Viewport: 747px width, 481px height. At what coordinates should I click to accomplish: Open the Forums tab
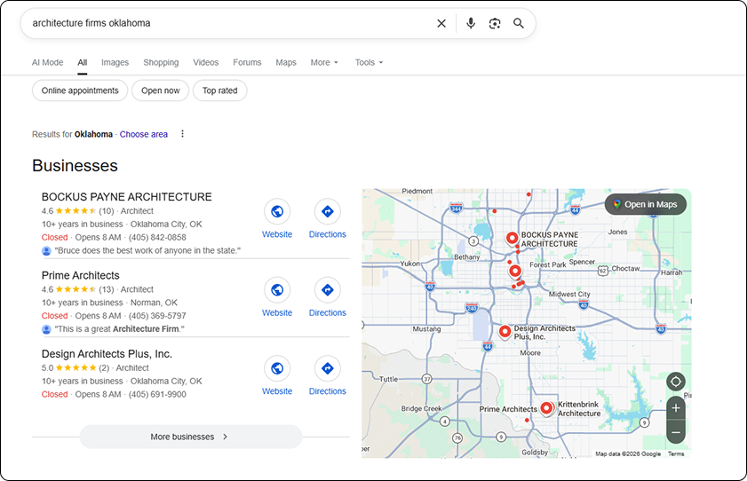coord(247,62)
